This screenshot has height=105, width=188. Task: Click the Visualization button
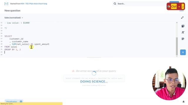tap(11, 101)
